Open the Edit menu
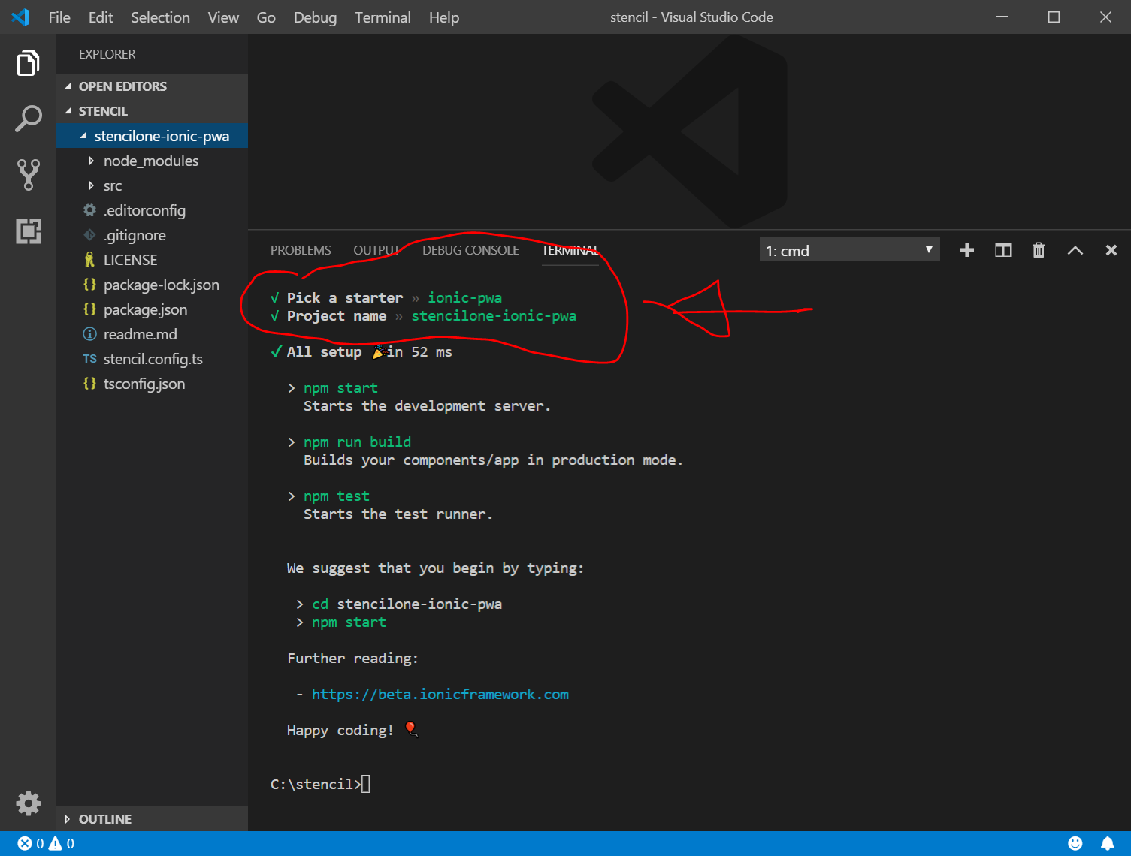This screenshot has width=1131, height=856. [101, 17]
